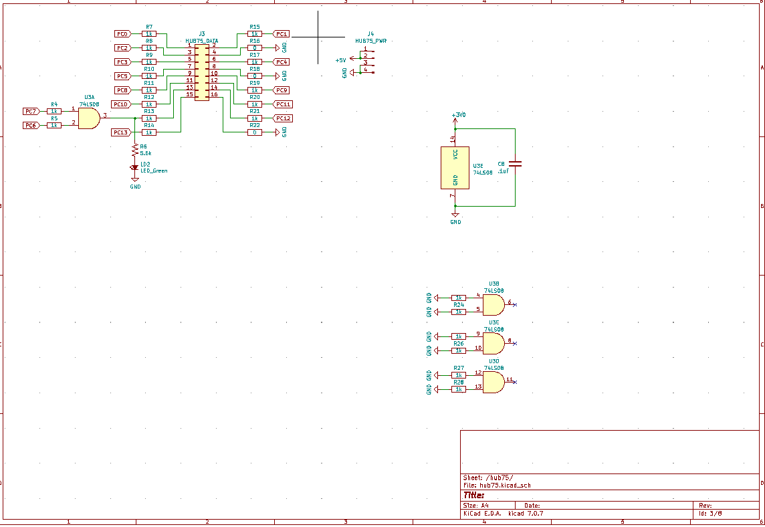Select the R6 5.6k resistor
This screenshot has height=527, width=765.
coord(135,150)
